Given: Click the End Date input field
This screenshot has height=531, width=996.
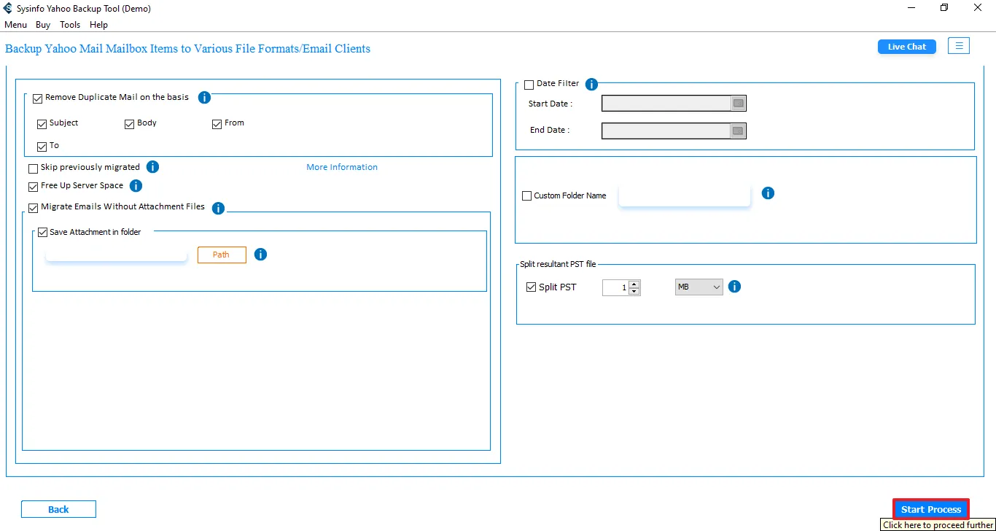Looking at the screenshot, I should coord(666,131).
